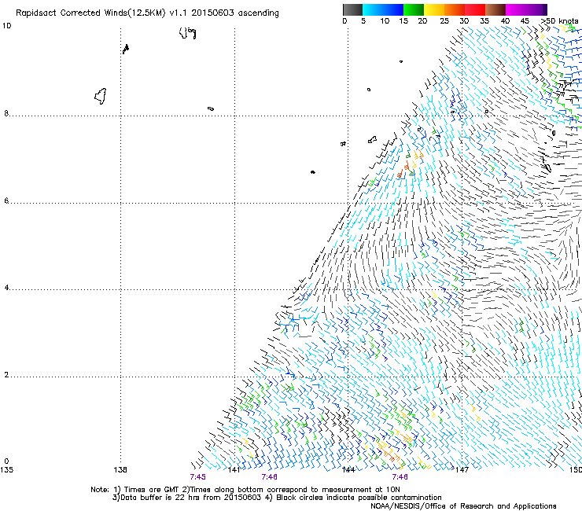Click the brown 35-40 knots legend segment
Viewport: 582px width, 511px height.
pos(495,9)
